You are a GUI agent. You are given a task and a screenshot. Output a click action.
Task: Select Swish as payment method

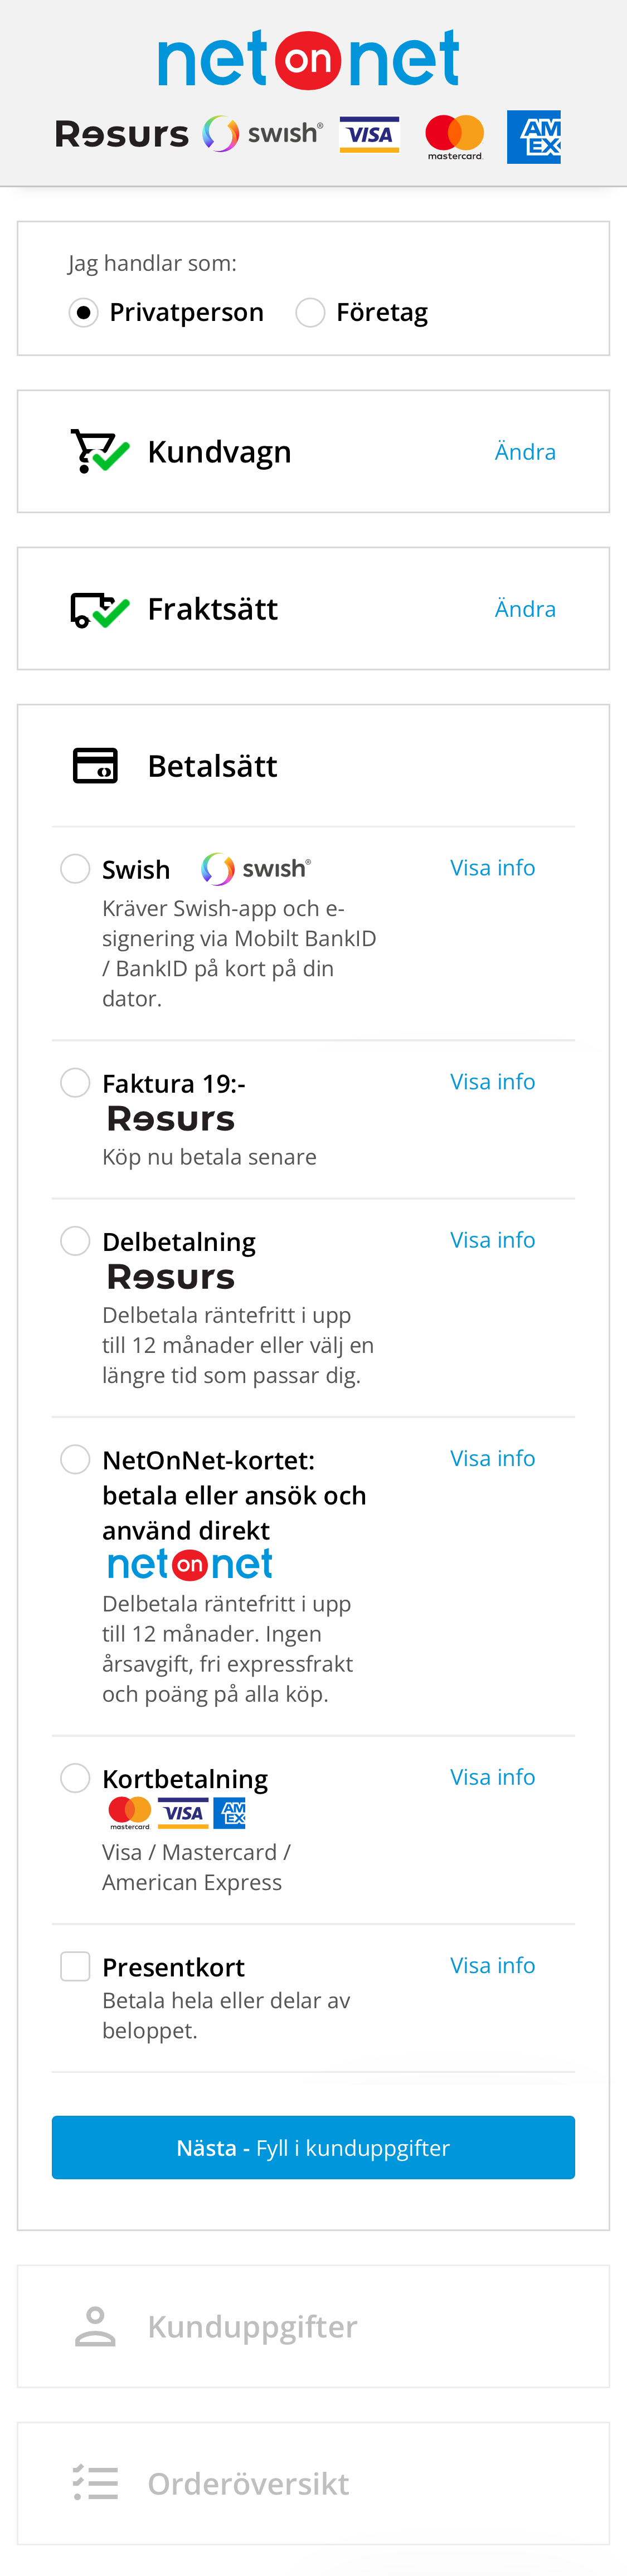(75, 868)
